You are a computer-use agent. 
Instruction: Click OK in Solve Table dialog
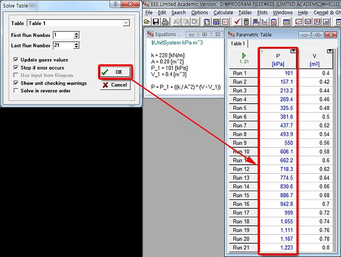pyautogui.click(x=115, y=72)
